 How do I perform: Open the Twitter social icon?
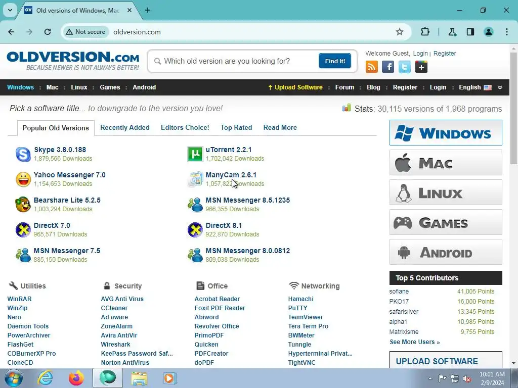(404, 67)
